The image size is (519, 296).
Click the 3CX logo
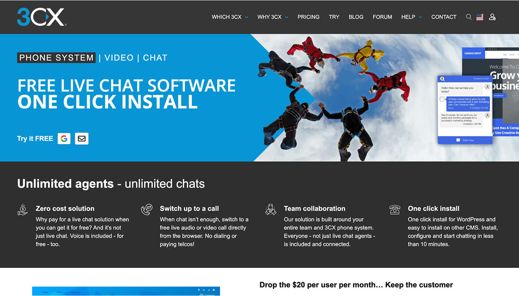click(42, 17)
